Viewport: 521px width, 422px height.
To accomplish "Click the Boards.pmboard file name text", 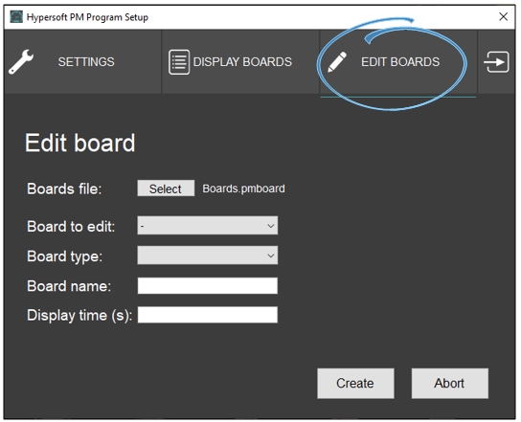I will 243,189.
